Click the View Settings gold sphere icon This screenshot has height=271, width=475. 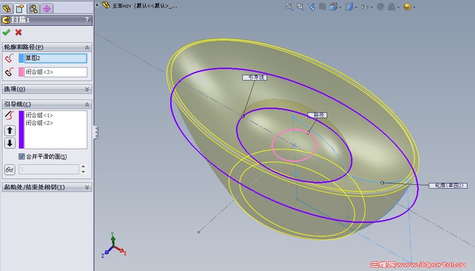click(407, 7)
